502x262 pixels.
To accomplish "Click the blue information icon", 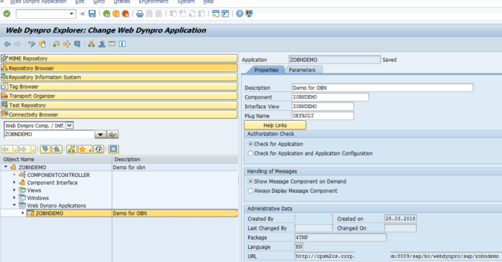I will pos(123,44).
